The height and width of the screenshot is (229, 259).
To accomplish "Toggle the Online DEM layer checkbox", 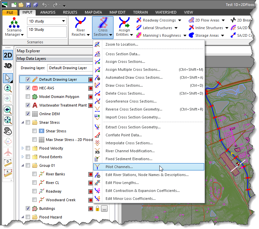I will (28, 114).
